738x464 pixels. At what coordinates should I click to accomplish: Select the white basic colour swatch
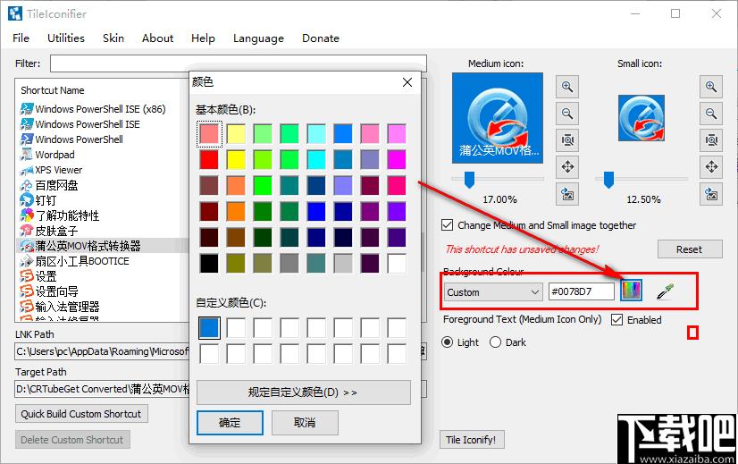(397, 264)
